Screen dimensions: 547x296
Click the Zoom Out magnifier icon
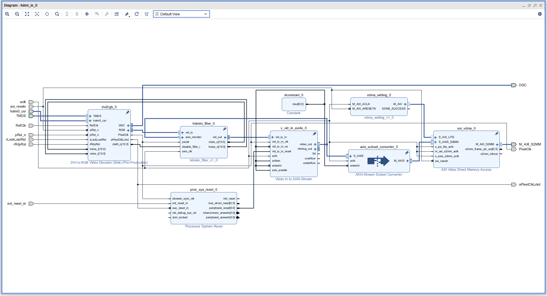tap(17, 14)
